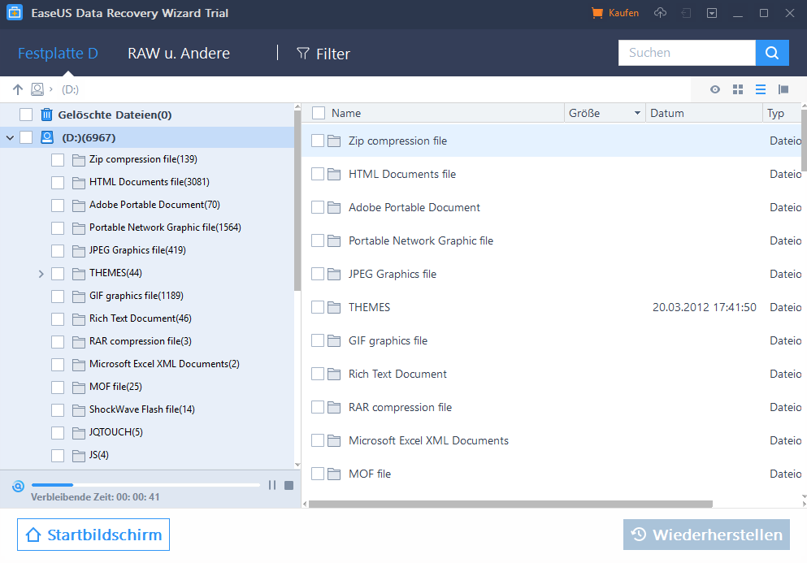Viewport: 807px width, 563px height.
Task: Stop the running scan
Action: tap(289, 485)
